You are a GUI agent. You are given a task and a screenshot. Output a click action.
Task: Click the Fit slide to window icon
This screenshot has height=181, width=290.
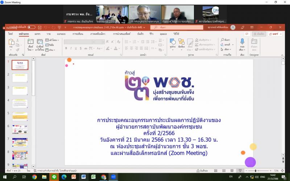[282, 171]
